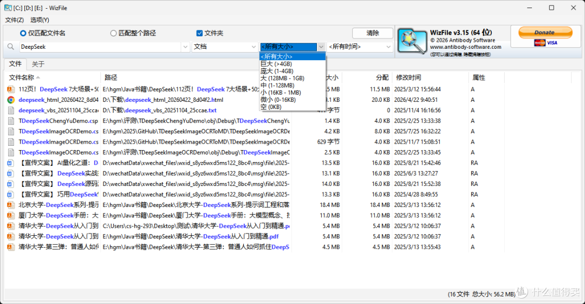
Task: Click PDF icon of 112页 DeepSeek 7大场景 row
Action: (x=11, y=89)
